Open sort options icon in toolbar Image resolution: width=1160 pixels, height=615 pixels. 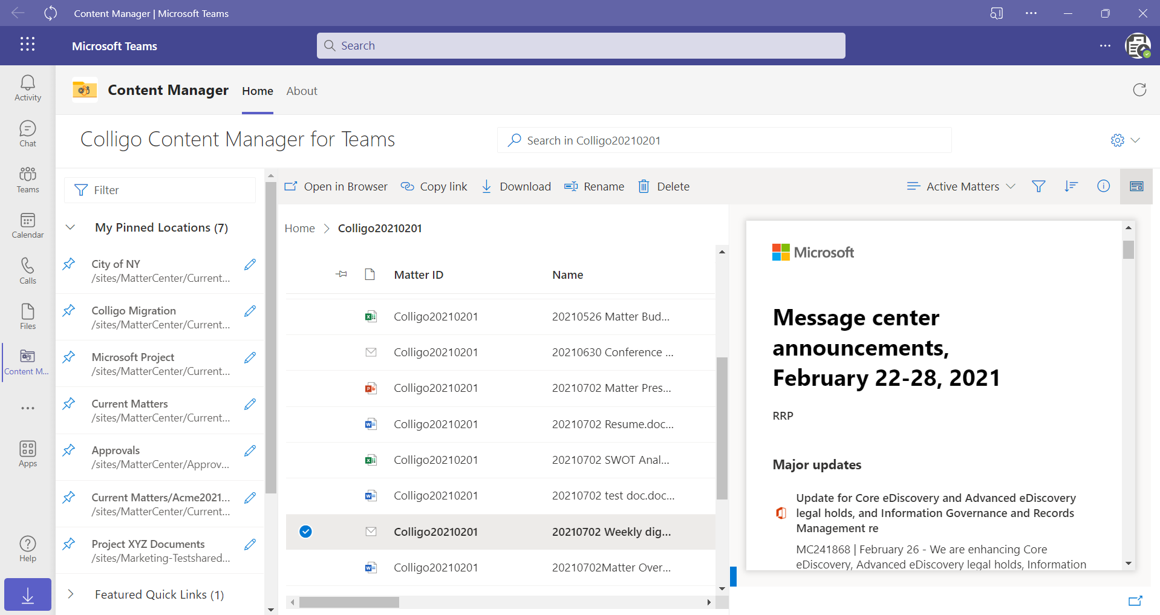point(1071,186)
